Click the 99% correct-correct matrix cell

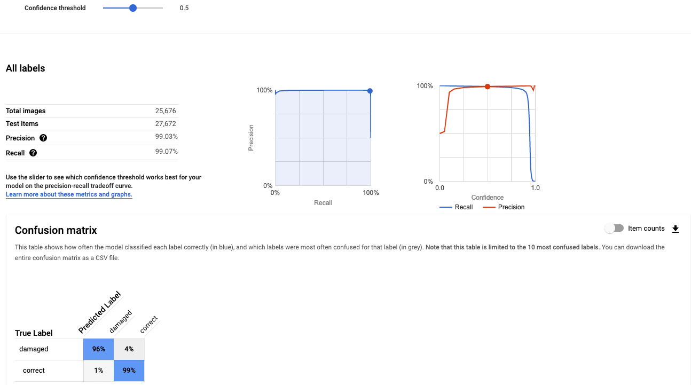129,371
